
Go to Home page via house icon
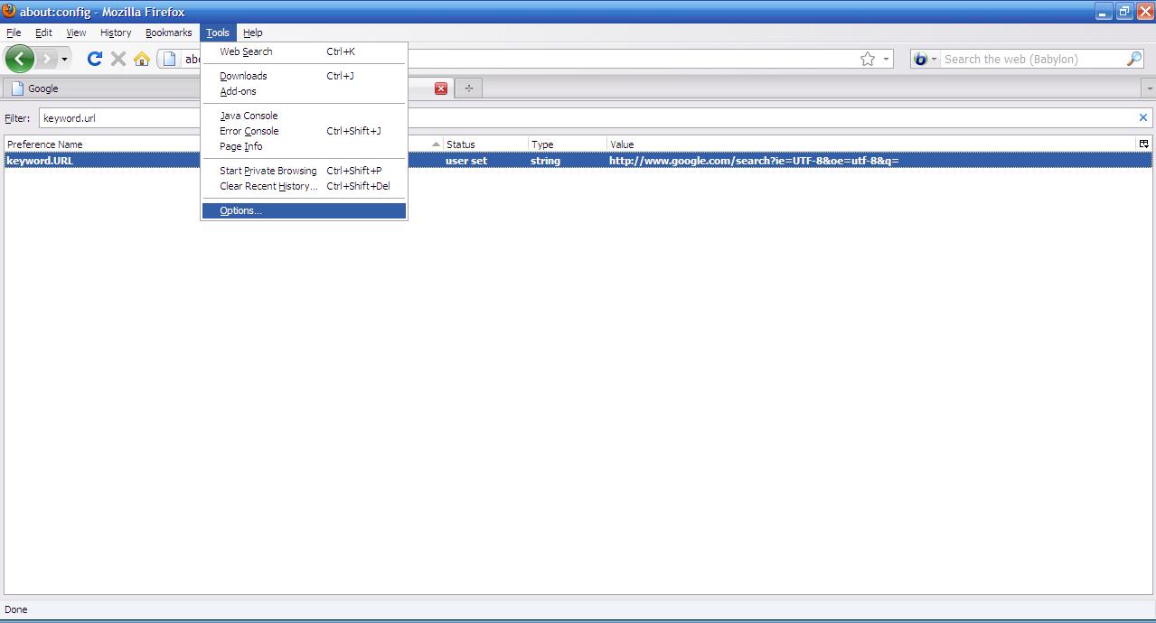pos(142,59)
